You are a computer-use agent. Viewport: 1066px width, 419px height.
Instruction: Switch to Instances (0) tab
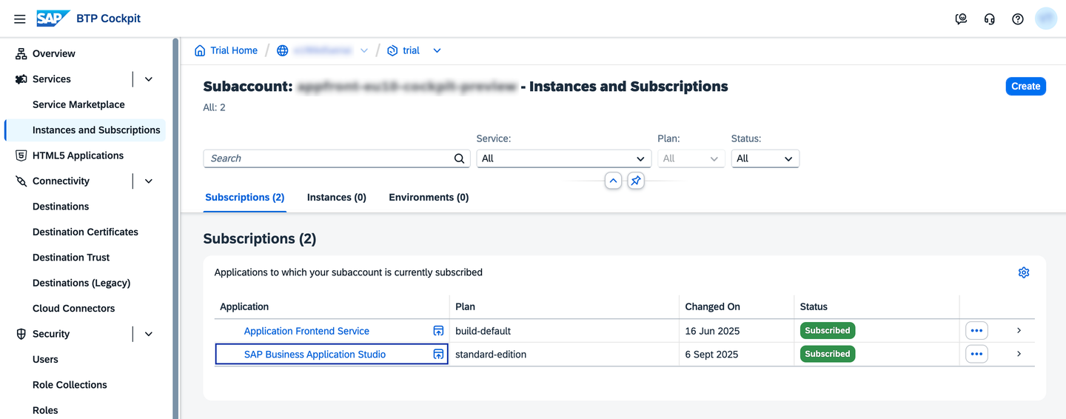pos(337,198)
